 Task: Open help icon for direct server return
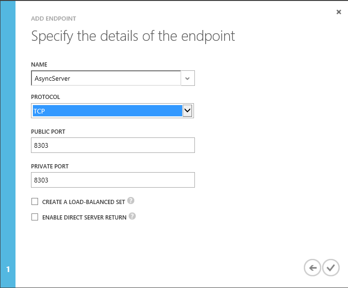click(132, 216)
